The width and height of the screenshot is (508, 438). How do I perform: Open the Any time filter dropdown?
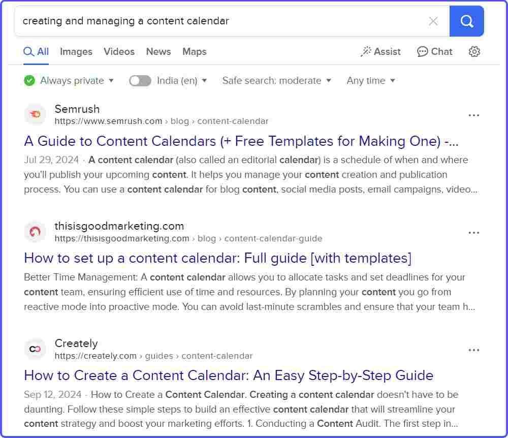(x=371, y=80)
